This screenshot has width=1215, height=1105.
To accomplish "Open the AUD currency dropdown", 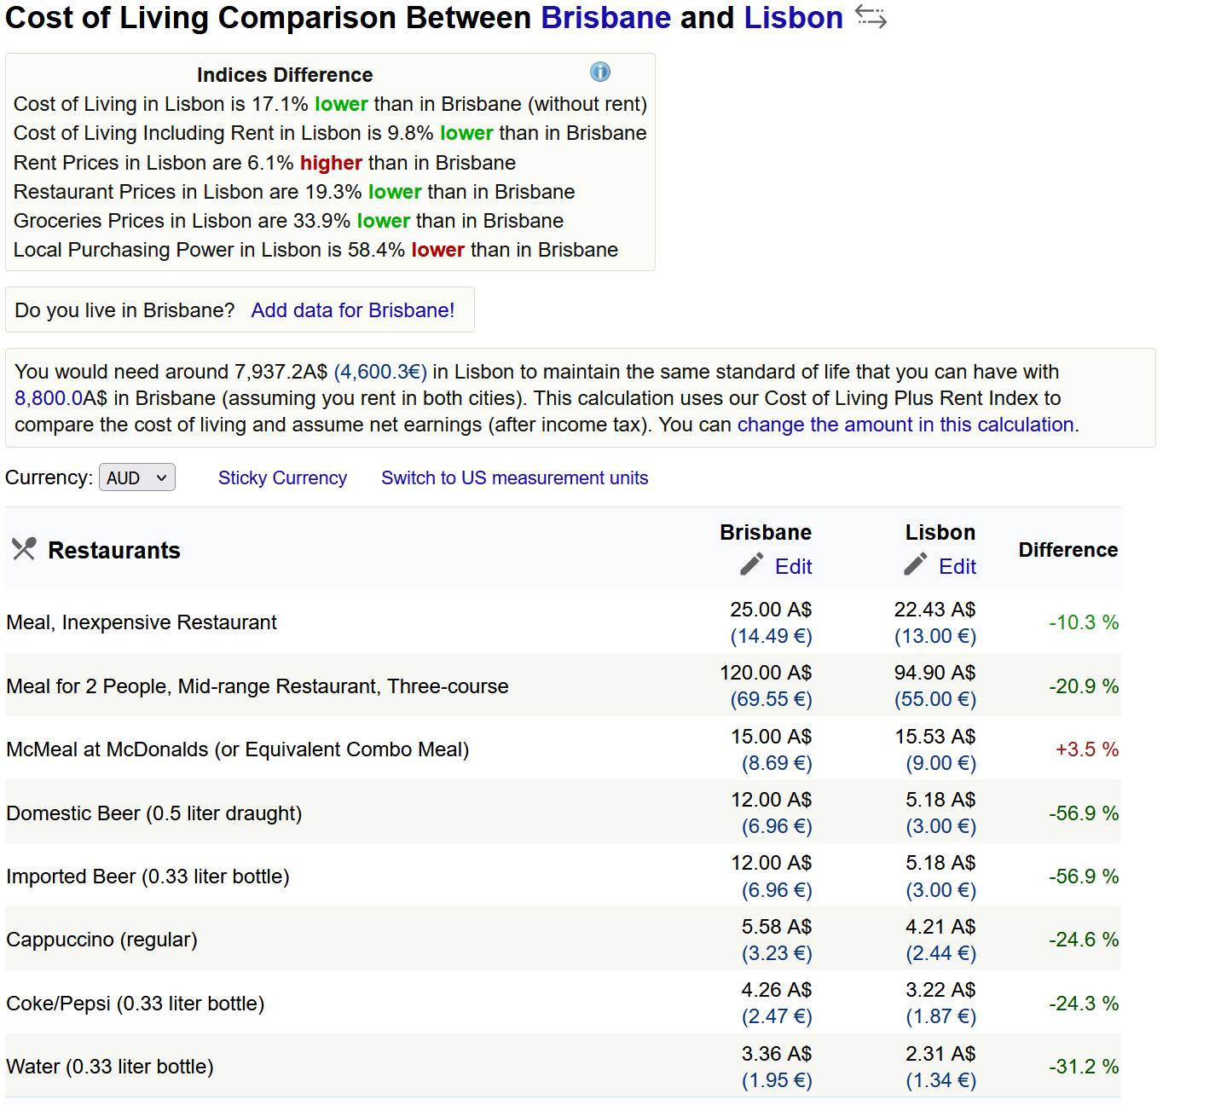I will click(136, 477).
